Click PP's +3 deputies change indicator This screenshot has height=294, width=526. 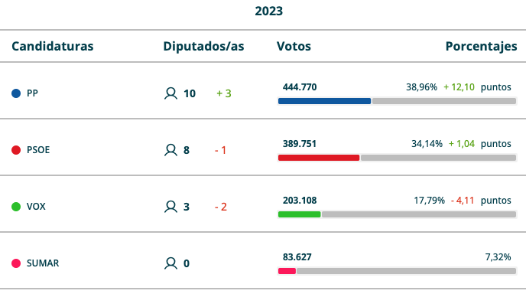pyautogui.click(x=224, y=93)
